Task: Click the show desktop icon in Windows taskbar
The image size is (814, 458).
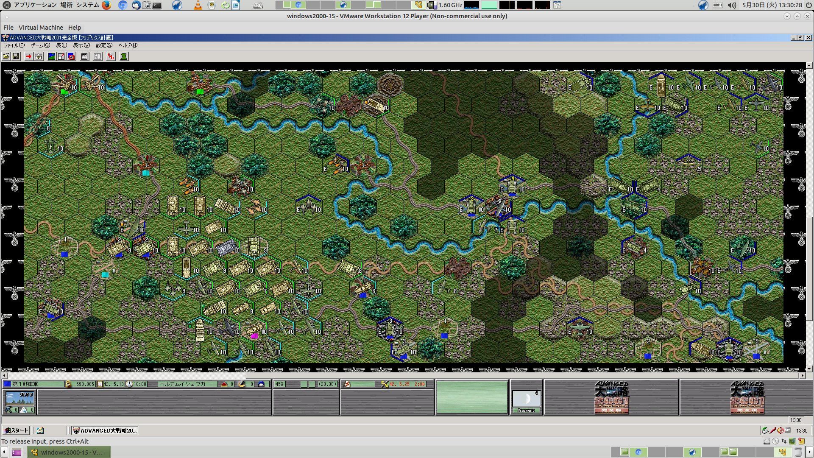Action: point(40,430)
